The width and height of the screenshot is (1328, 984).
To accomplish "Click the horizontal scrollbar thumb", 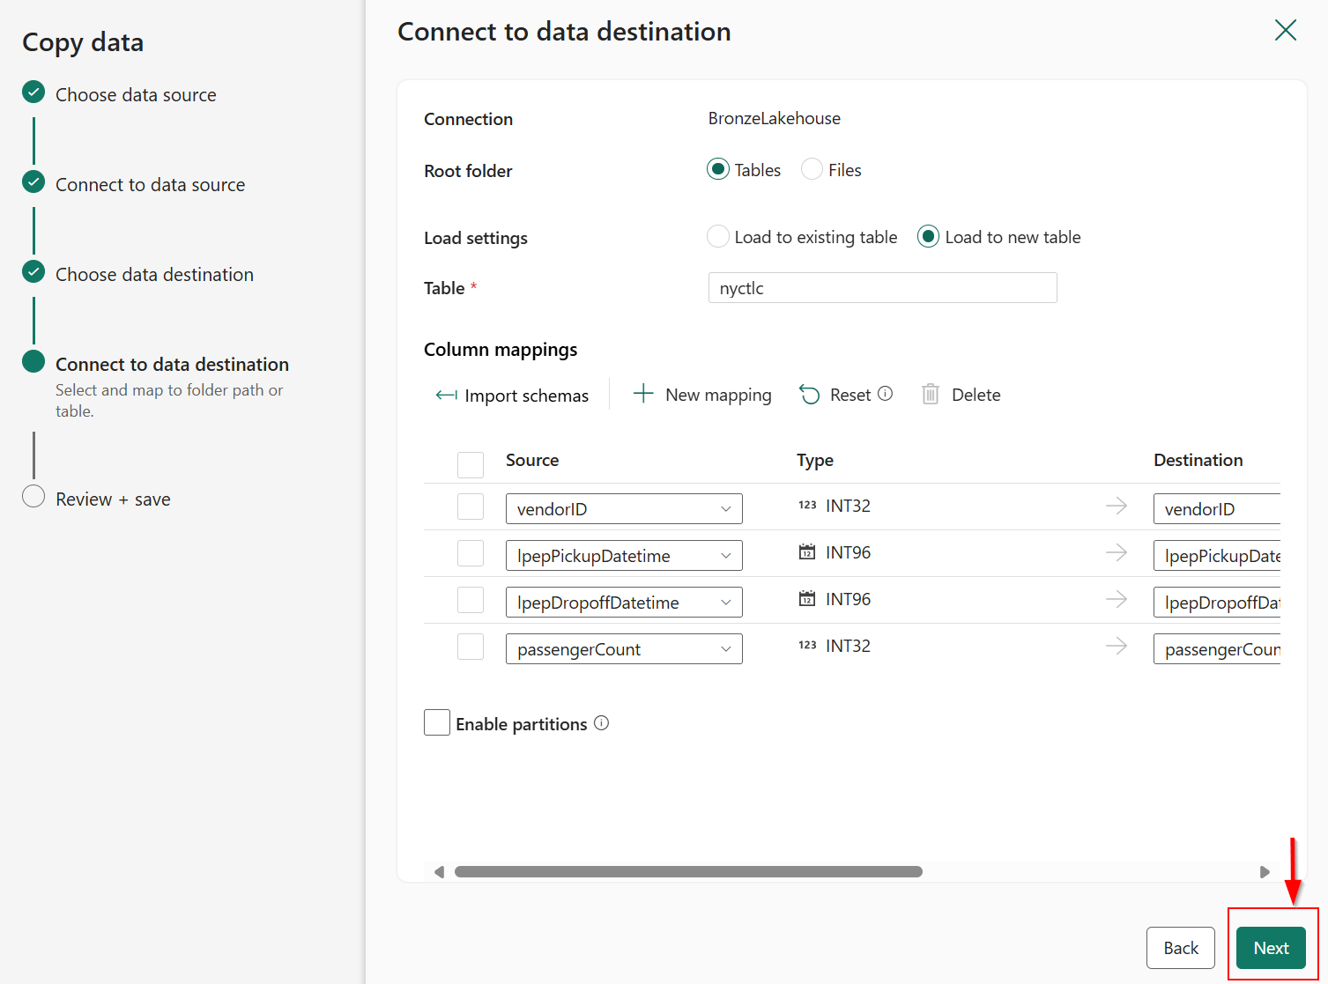I will (x=688, y=872).
